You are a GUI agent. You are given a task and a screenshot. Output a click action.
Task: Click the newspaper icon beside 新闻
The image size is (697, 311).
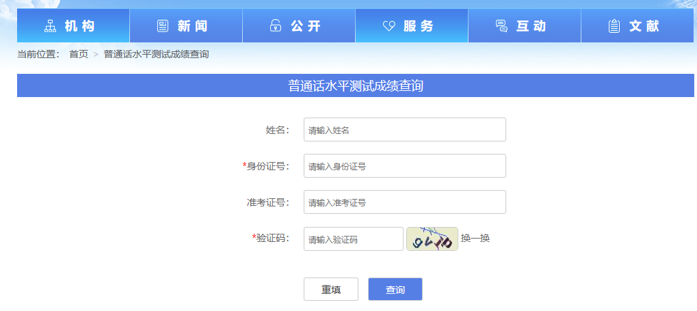163,27
